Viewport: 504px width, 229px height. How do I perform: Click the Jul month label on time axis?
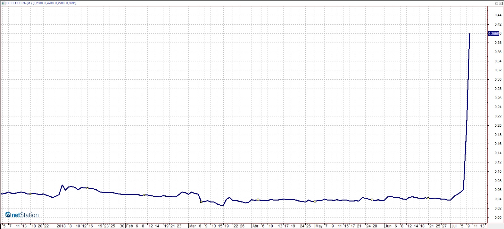coord(454,226)
